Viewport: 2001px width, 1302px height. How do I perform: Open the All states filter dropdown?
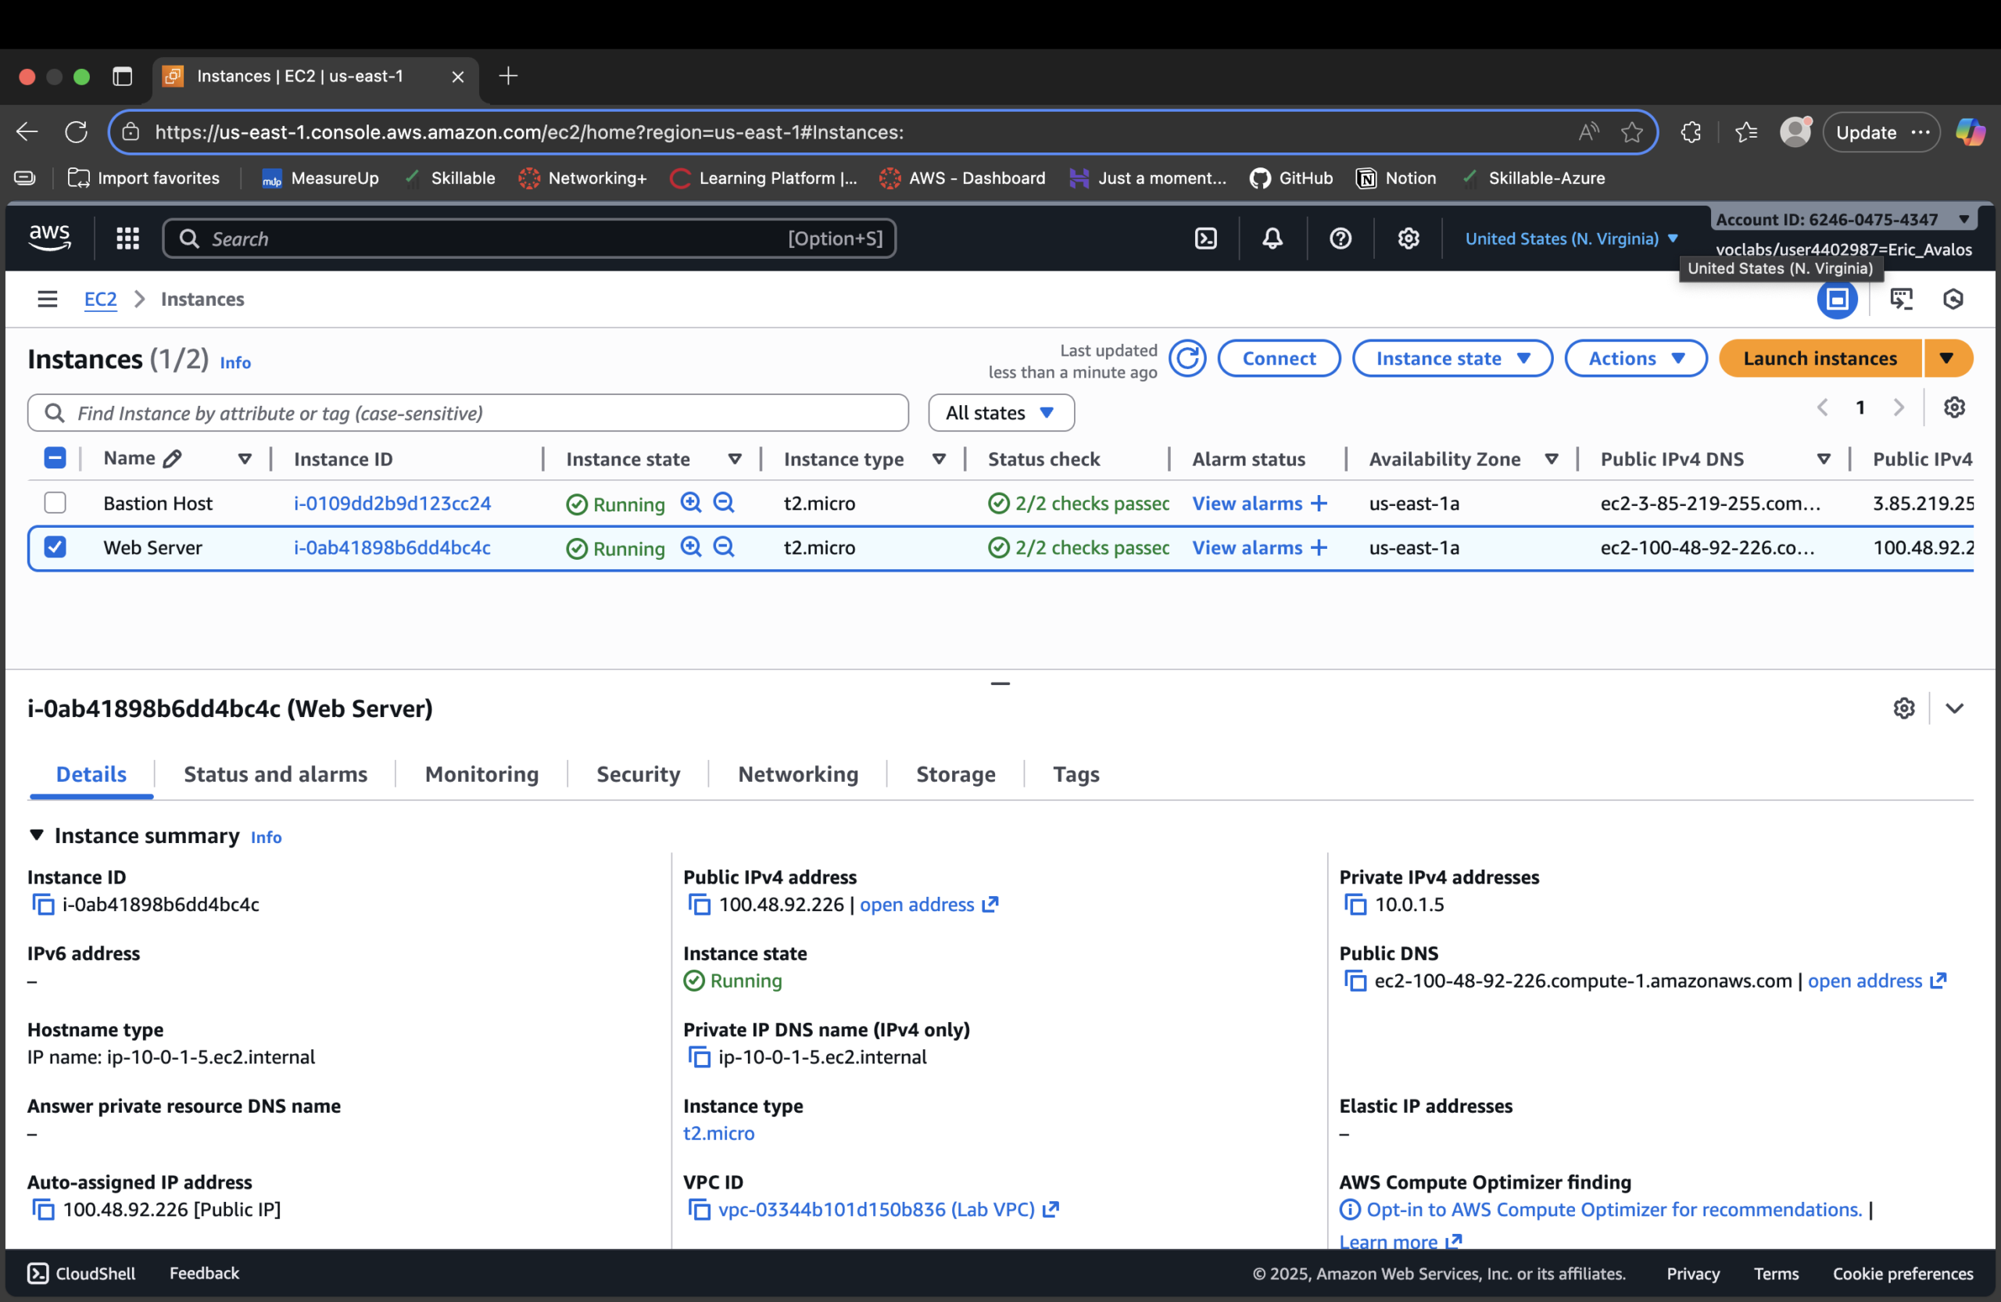(x=1000, y=412)
